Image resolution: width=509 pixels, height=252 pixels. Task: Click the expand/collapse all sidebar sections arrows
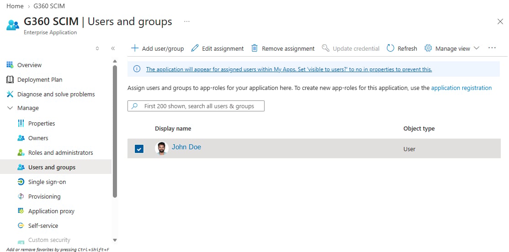(x=97, y=48)
